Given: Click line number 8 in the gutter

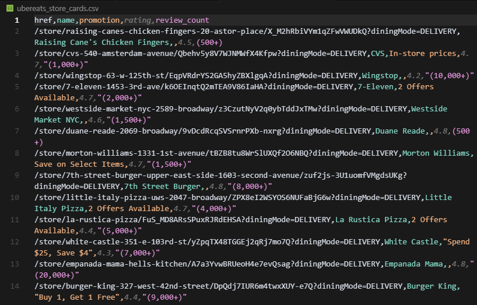Looking at the screenshot, I should tap(17, 153).
